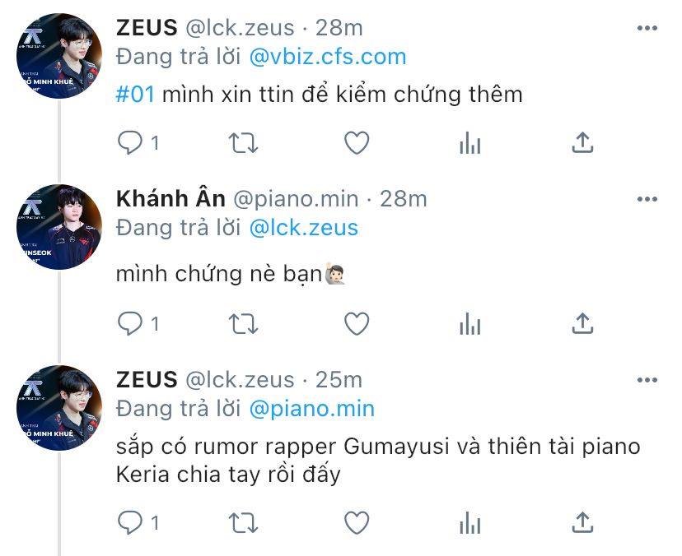Reply to ZEUS's first tweet

tap(130, 143)
